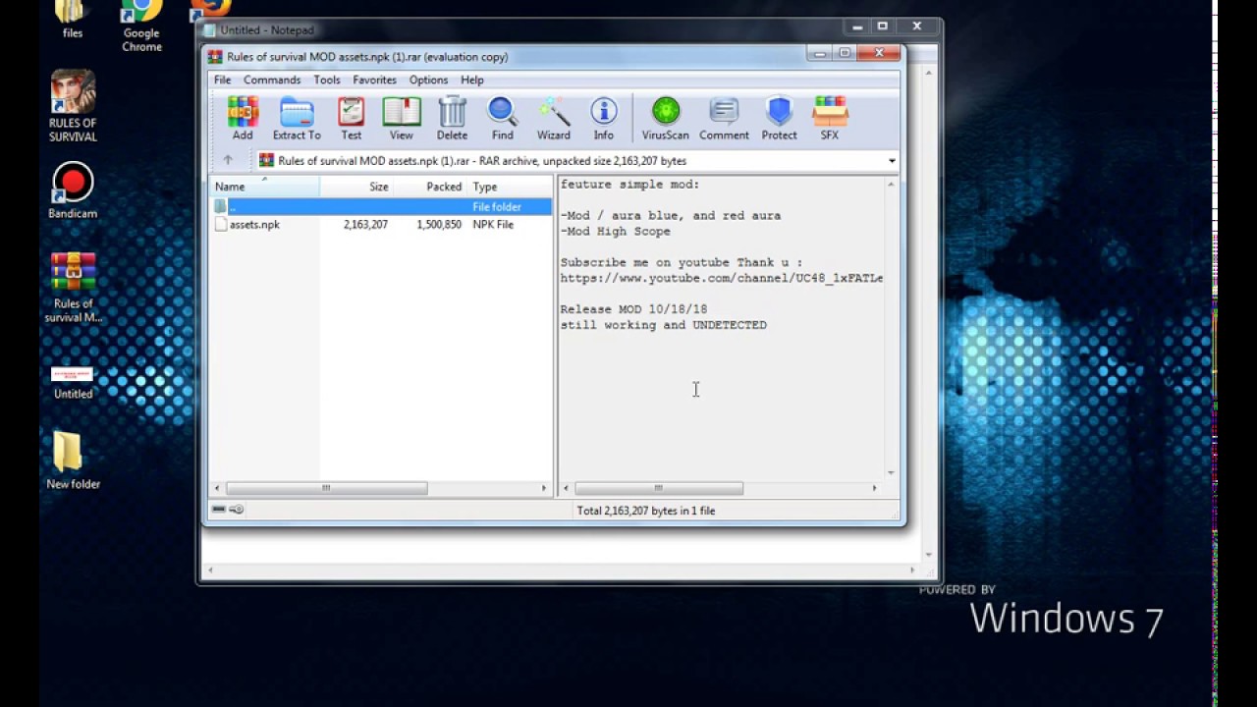Click the key icon in status bar
The image size is (1257, 707).
[x=236, y=510]
